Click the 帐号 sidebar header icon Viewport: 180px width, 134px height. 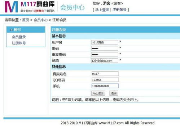(12, 30)
